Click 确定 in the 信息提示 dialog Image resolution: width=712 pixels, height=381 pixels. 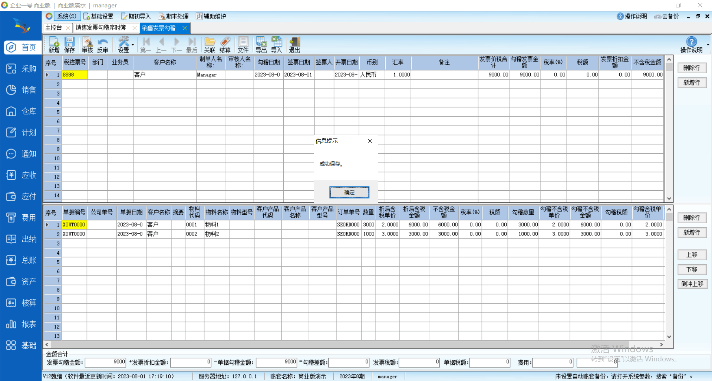click(x=349, y=192)
